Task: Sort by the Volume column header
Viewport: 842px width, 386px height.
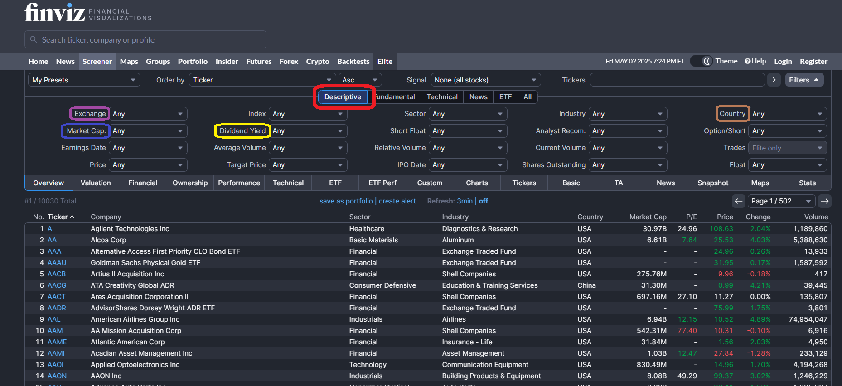Action: [x=816, y=217]
